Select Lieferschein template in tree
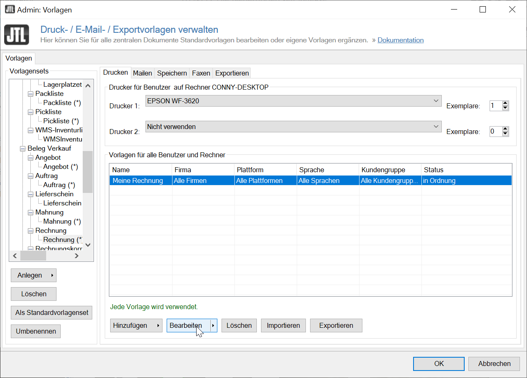The height and width of the screenshot is (378, 527). [x=62, y=203]
